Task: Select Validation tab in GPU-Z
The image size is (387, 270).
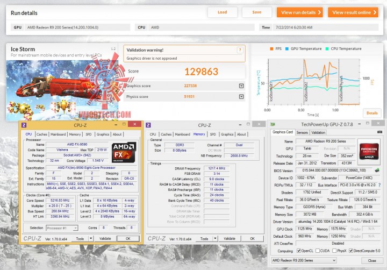Action: (318, 133)
